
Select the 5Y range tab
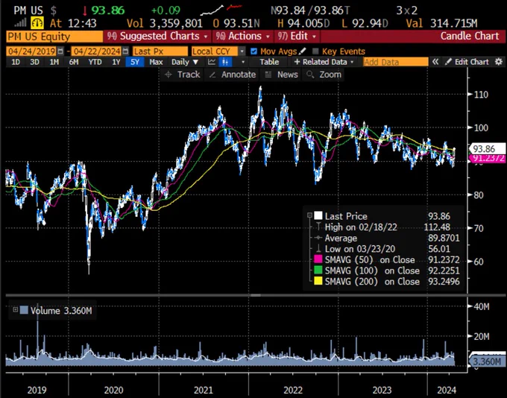[135, 62]
